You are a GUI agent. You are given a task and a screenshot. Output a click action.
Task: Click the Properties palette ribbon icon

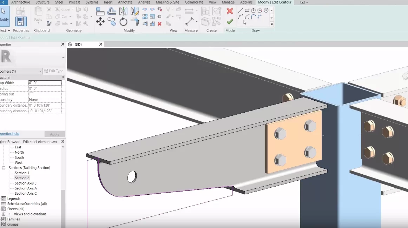point(21,21)
